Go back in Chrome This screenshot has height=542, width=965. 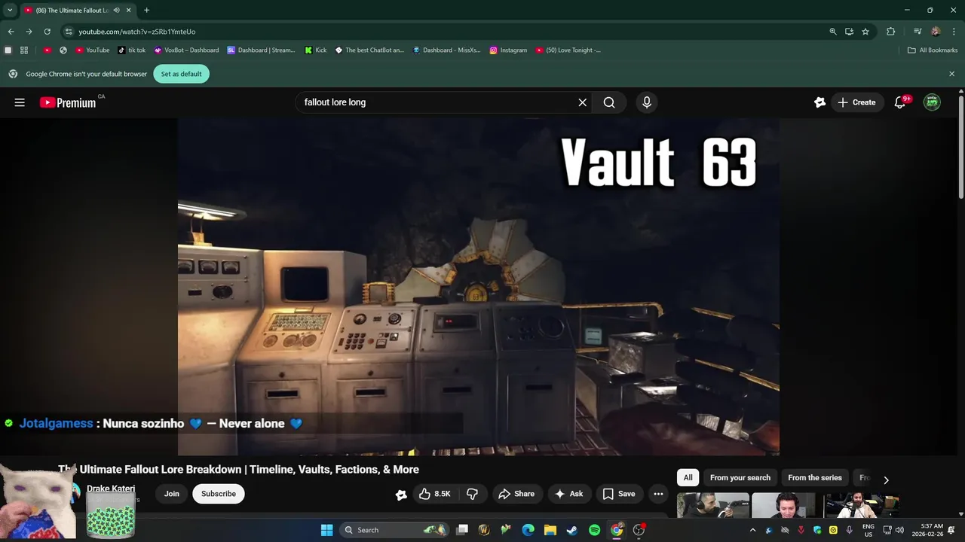coord(11,32)
